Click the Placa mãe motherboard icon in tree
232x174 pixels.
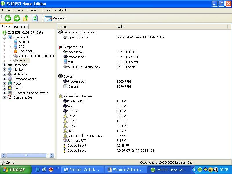[x=10, y=65]
